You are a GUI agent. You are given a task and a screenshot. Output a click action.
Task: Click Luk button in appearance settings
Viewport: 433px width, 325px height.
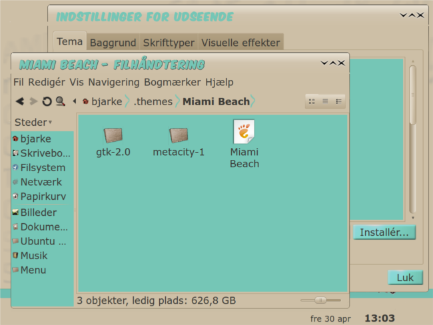coord(405,278)
